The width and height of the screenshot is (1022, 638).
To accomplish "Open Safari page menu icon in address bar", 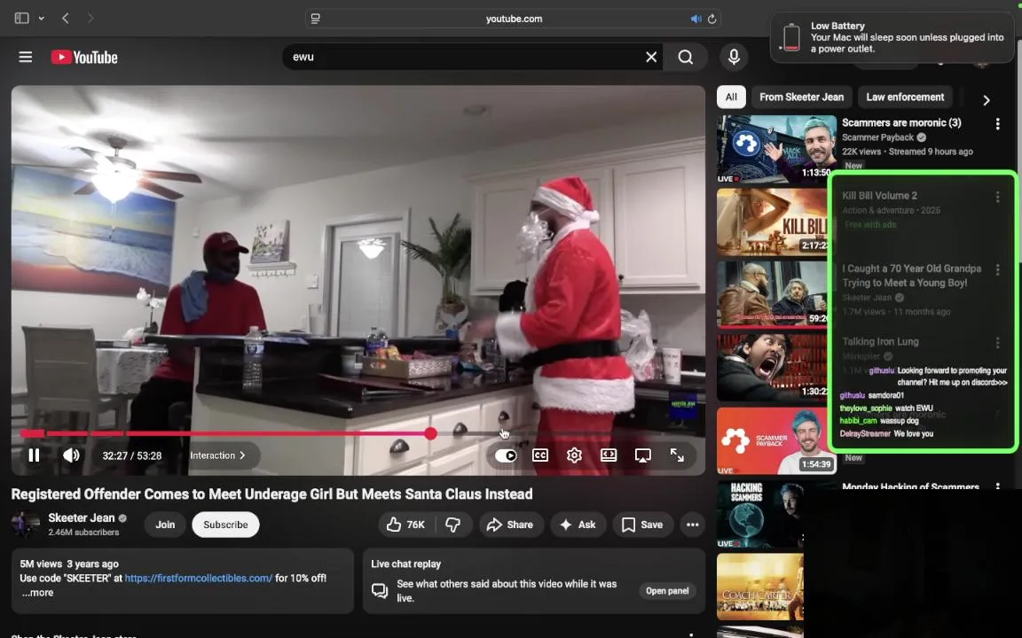I will point(316,19).
